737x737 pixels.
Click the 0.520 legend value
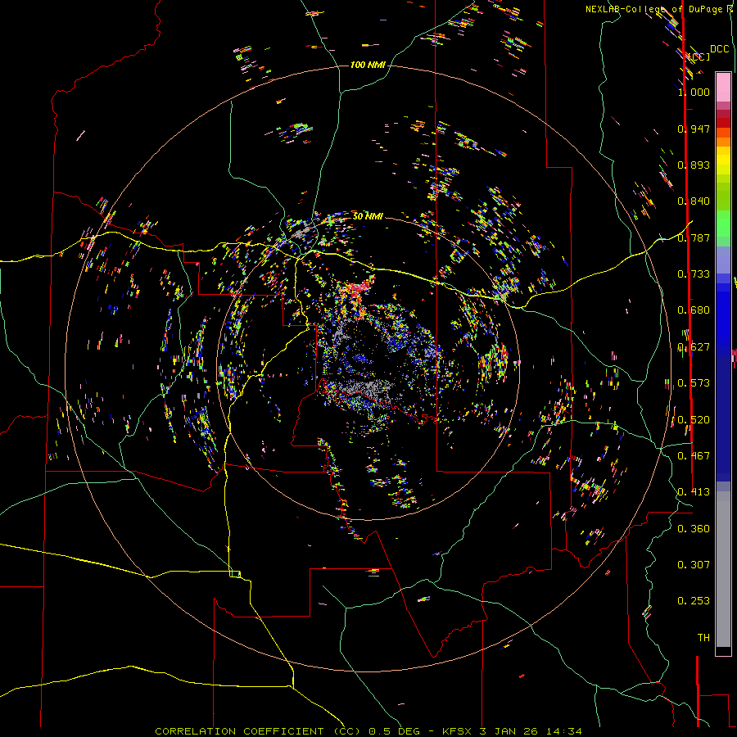point(694,420)
